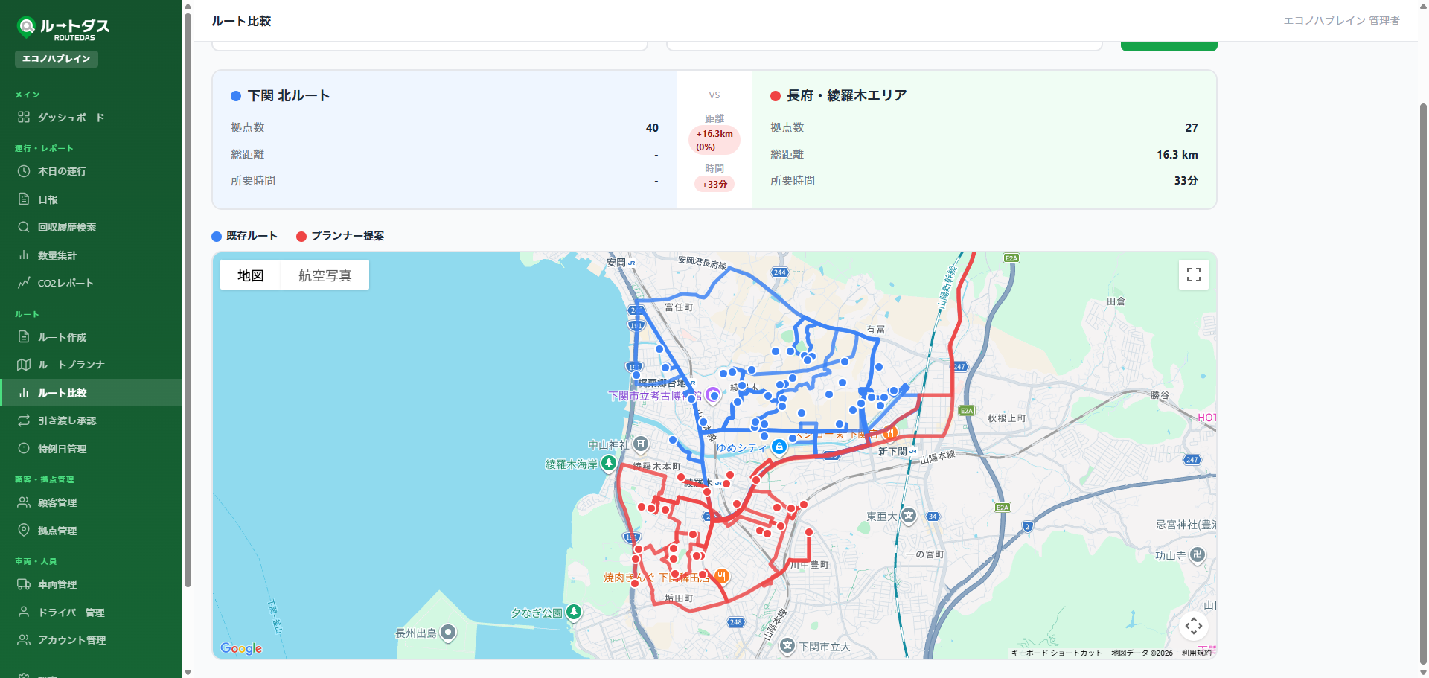Click the 下関 北ルート blue dot
This screenshot has height=678, width=1429.
[236, 96]
